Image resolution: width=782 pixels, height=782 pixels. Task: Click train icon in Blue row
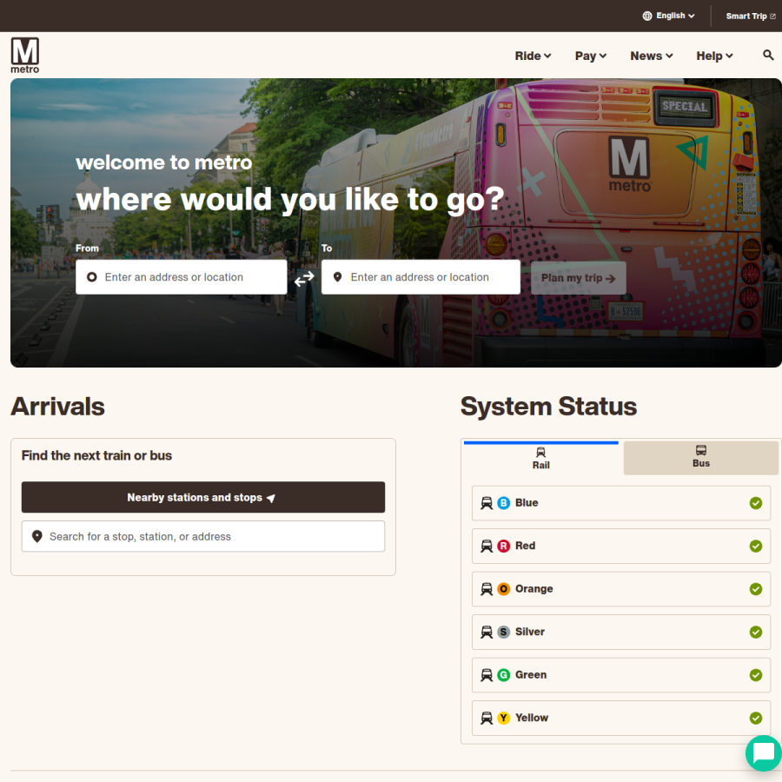tap(487, 503)
